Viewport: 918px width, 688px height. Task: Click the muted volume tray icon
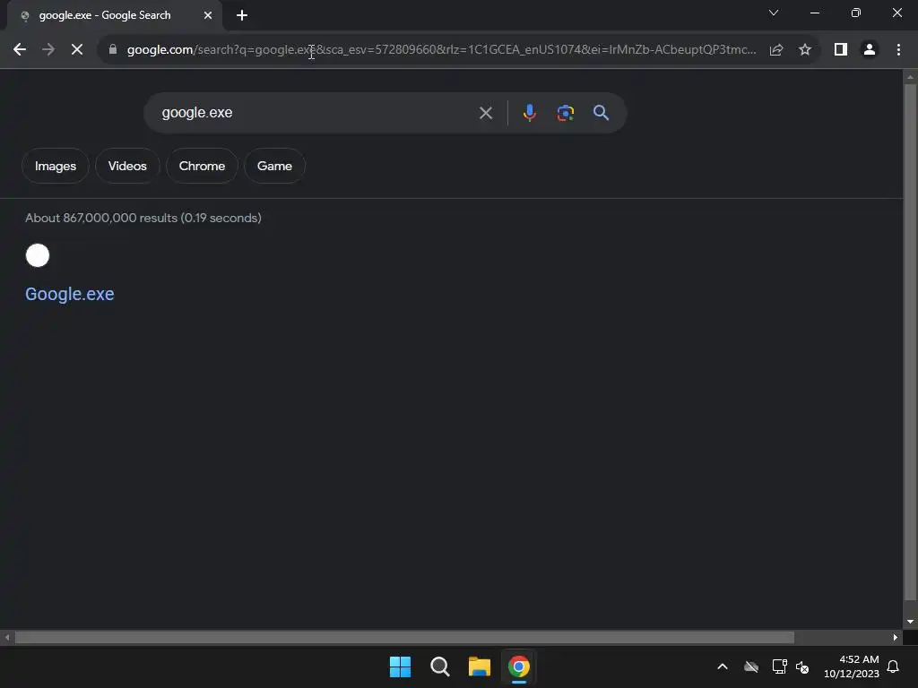click(802, 666)
